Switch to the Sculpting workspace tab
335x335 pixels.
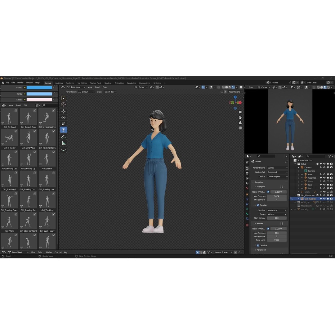click(x=70, y=83)
